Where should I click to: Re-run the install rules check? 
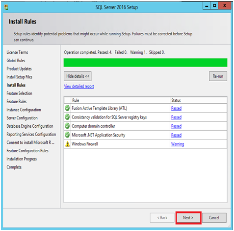[218, 76]
